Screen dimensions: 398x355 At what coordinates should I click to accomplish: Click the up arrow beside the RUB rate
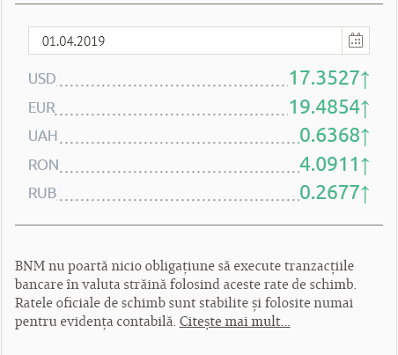[x=365, y=194]
